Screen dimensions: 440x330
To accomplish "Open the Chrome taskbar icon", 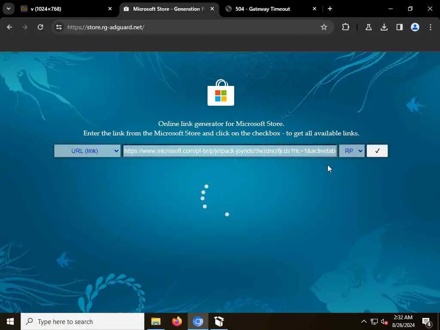I will [198, 321].
